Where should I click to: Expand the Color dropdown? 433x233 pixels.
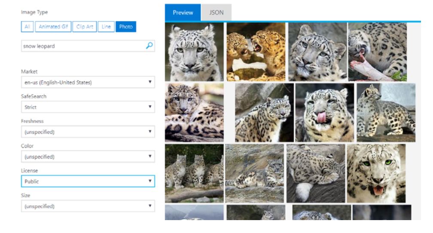[88, 156]
